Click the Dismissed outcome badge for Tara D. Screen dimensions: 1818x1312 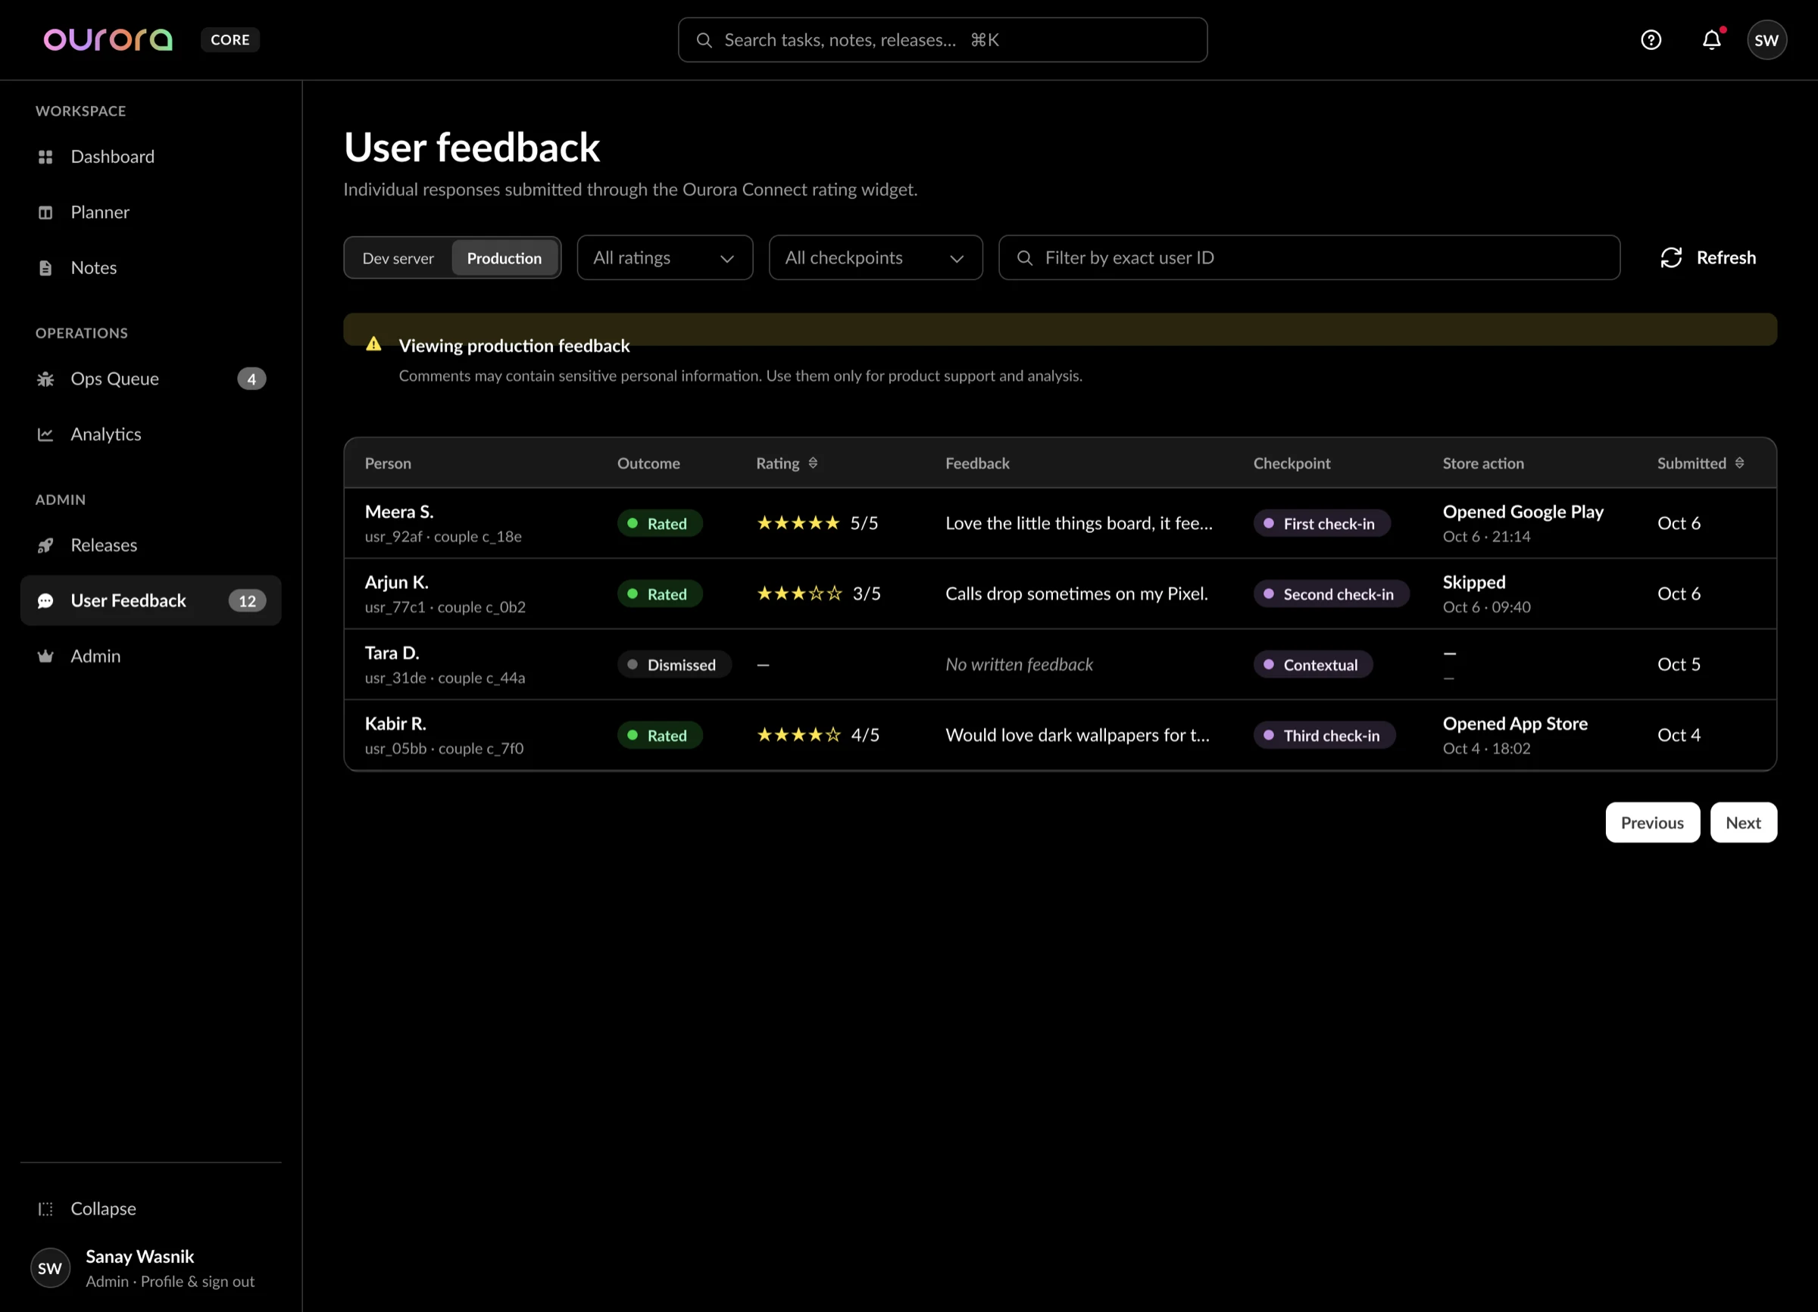tap(673, 664)
